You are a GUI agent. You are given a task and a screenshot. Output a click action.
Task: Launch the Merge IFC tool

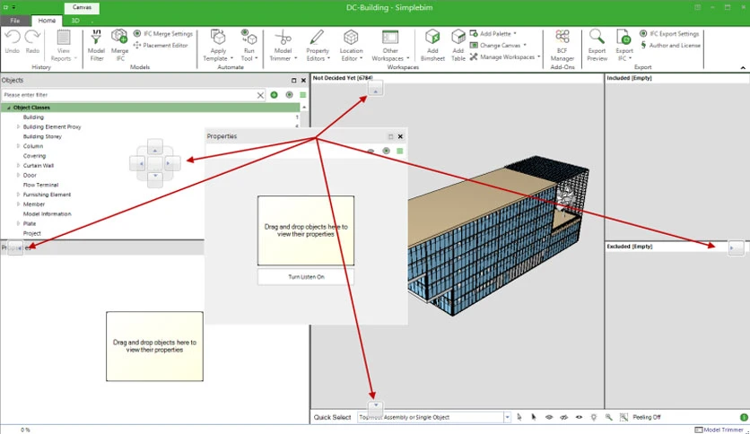pyautogui.click(x=119, y=46)
